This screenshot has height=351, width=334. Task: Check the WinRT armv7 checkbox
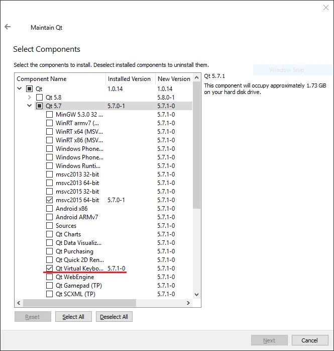(x=49, y=123)
